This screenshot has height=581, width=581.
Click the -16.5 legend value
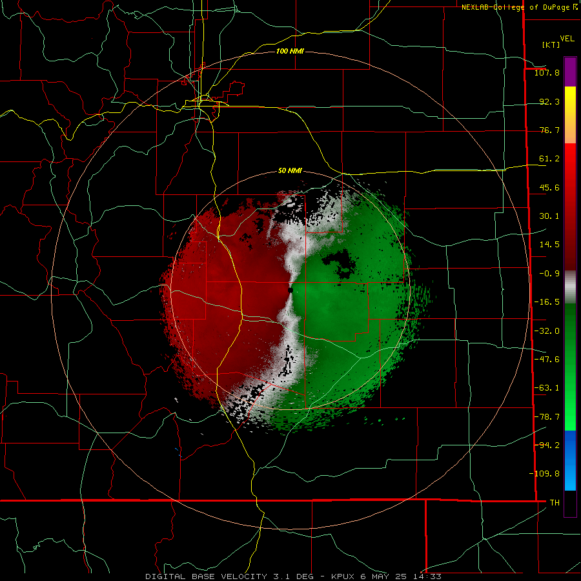(547, 302)
